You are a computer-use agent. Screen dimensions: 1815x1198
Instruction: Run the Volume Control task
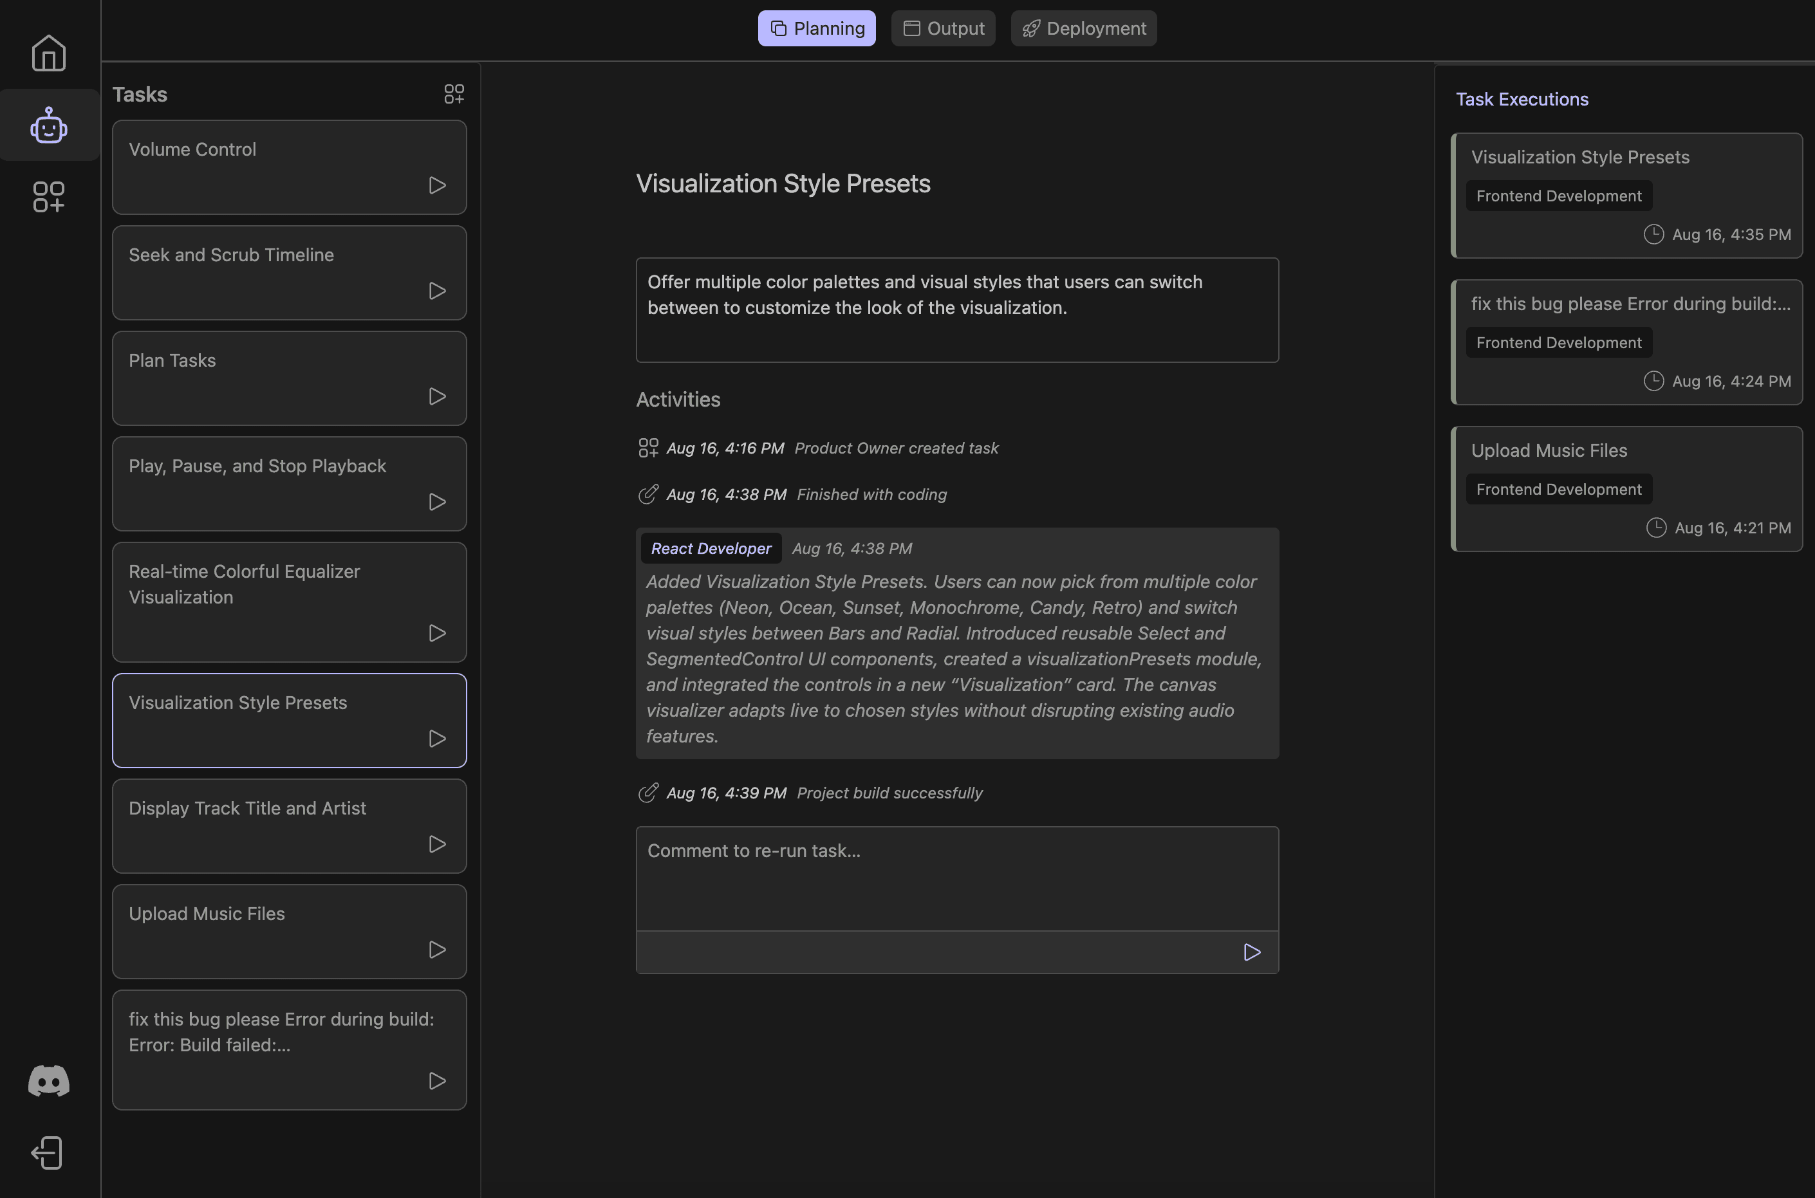pyautogui.click(x=437, y=185)
